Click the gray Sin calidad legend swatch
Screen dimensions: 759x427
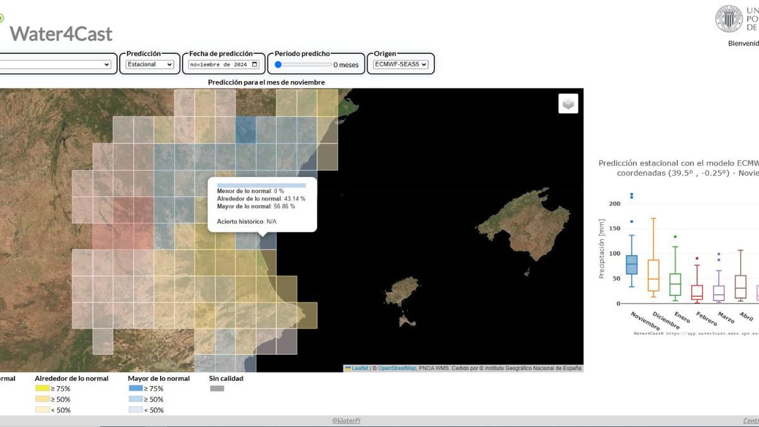(217, 388)
